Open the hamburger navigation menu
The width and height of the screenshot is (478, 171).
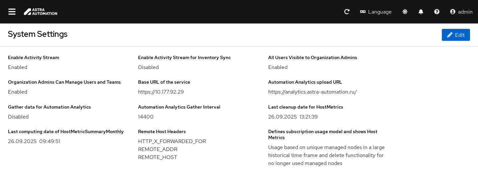point(12,12)
